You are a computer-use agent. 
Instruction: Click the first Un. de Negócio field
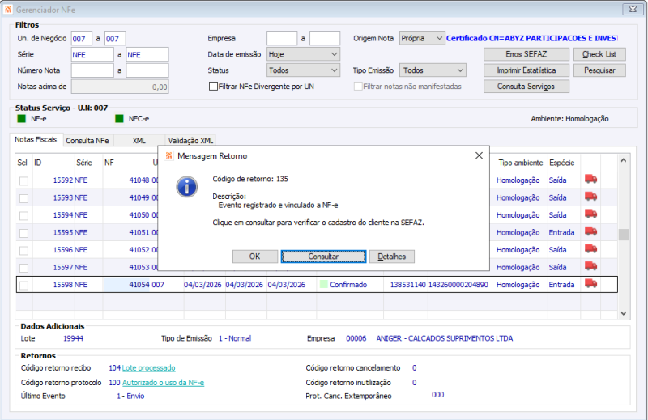tap(82, 38)
